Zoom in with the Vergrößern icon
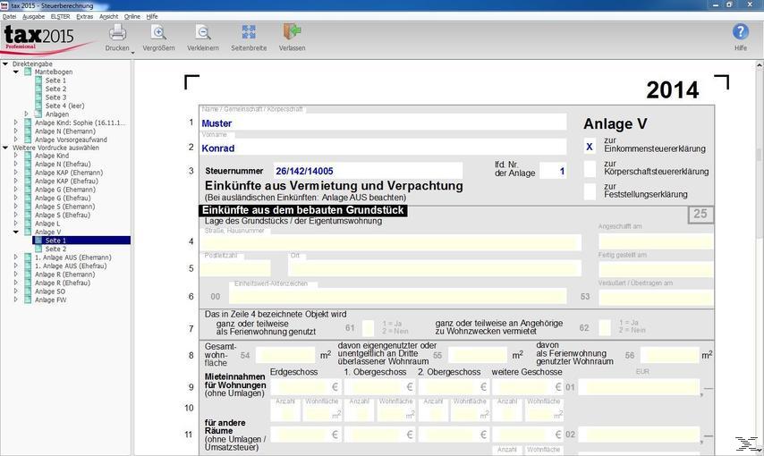 coord(157,33)
